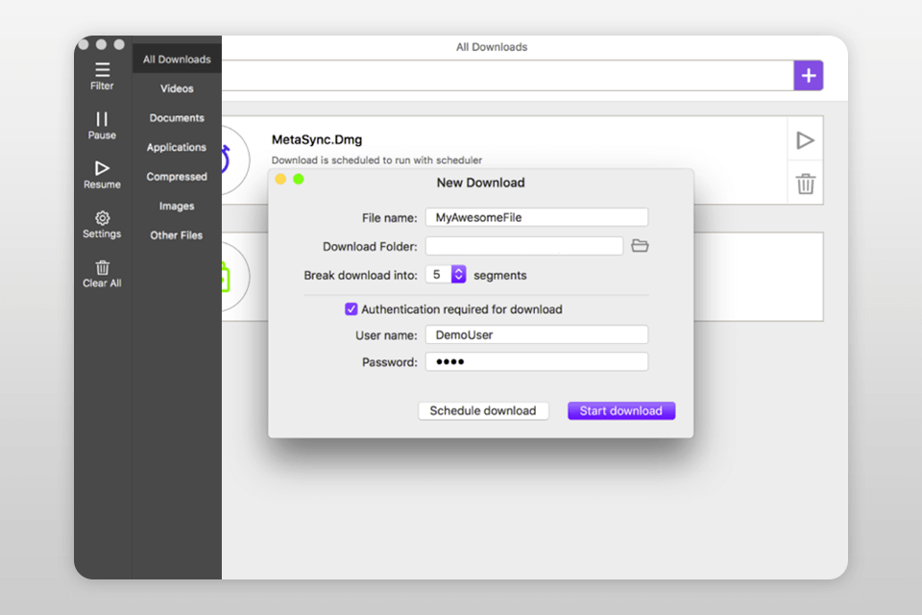Select All Downloads in the sidebar
Screen dimensions: 922x615
[x=176, y=59]
